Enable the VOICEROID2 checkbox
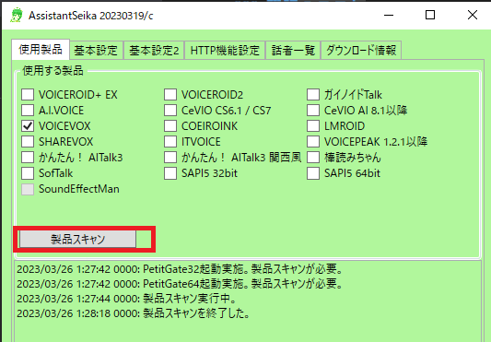Screen dimensions: 491x342 pyautogui.click(x=170, y=94)
